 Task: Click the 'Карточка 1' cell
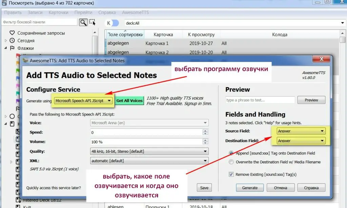157,43
